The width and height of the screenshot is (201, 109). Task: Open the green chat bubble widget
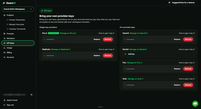[195, 104]
